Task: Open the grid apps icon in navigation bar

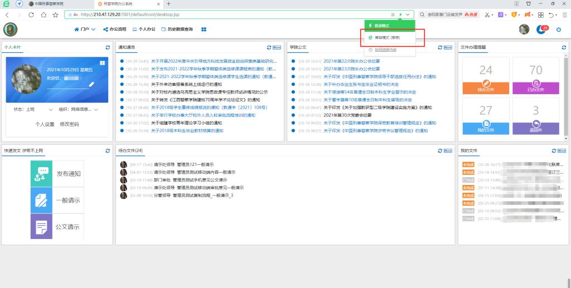Action: 204,29
